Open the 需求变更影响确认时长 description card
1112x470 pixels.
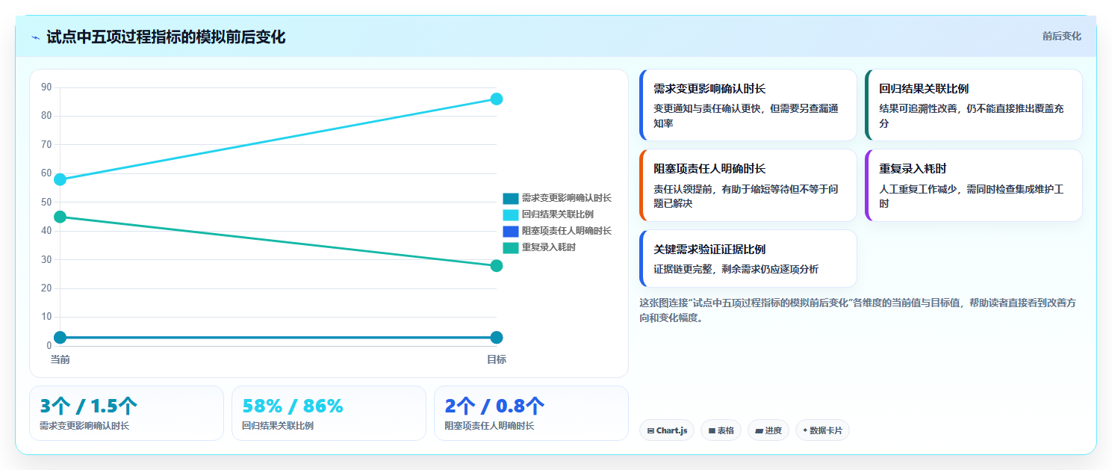(748, 105)
